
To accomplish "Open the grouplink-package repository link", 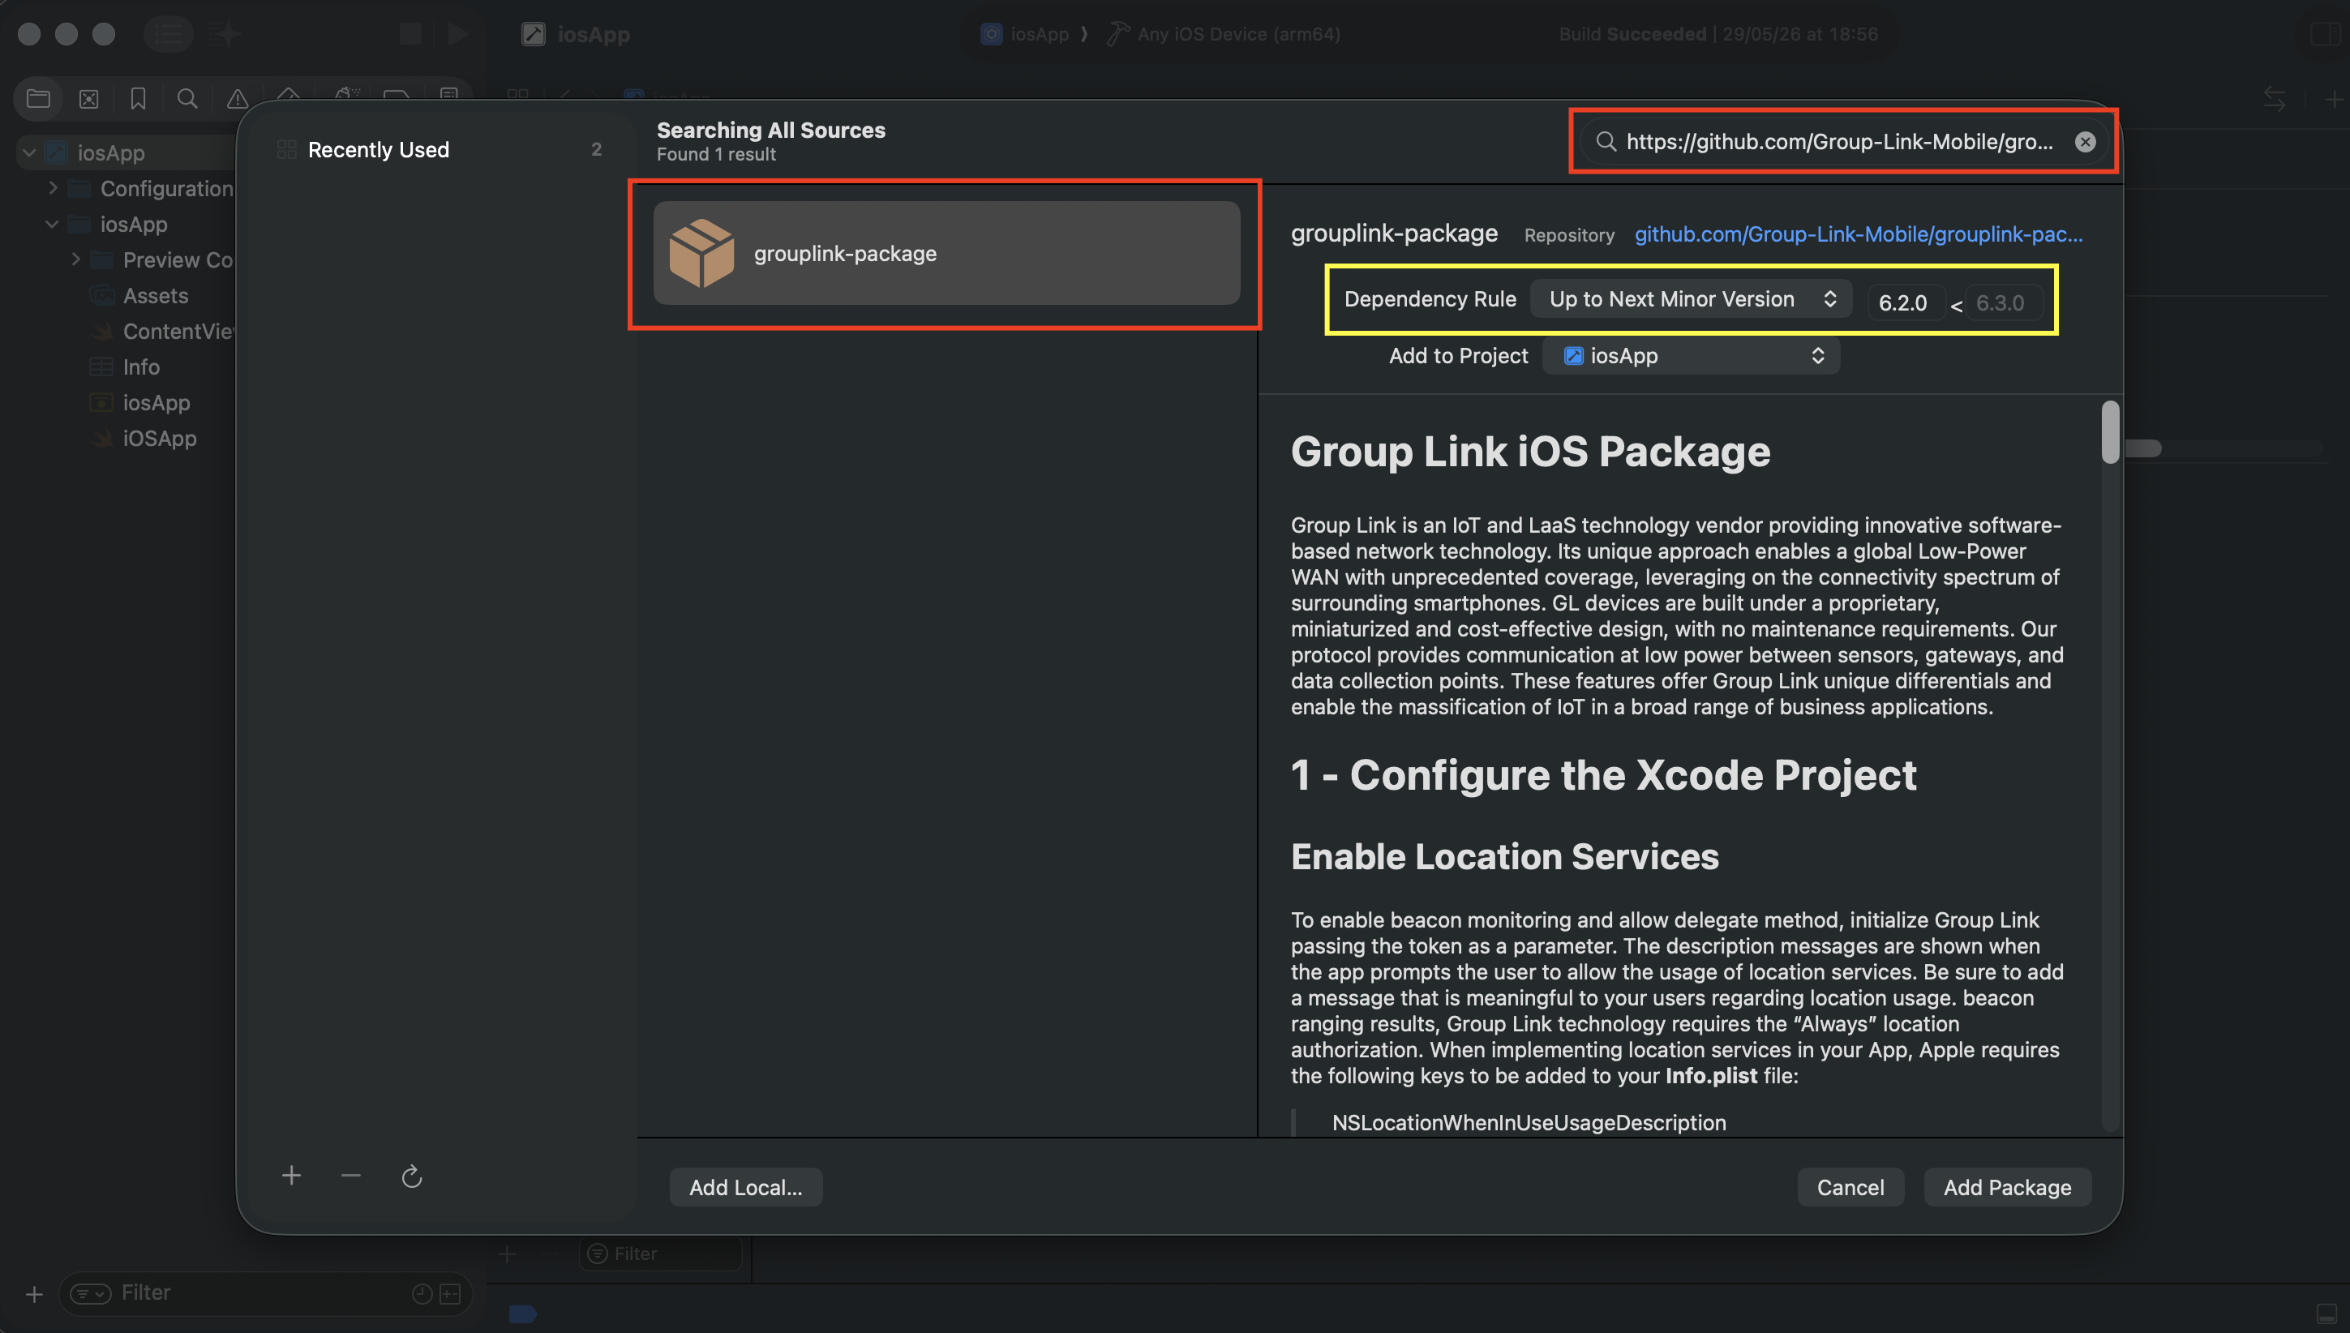I will (1859, 234).
